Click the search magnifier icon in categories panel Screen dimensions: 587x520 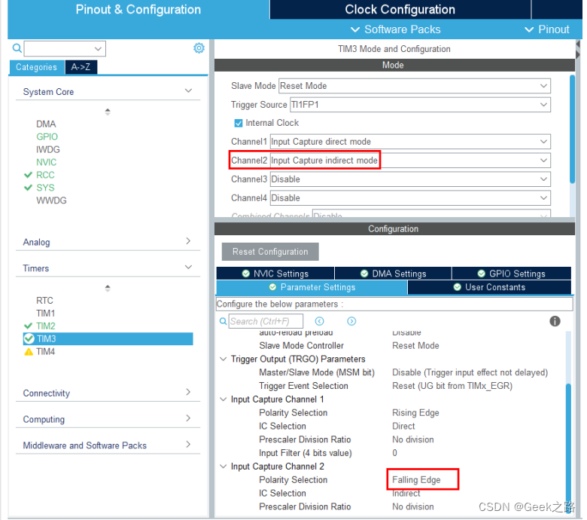[x=17, y=48]
